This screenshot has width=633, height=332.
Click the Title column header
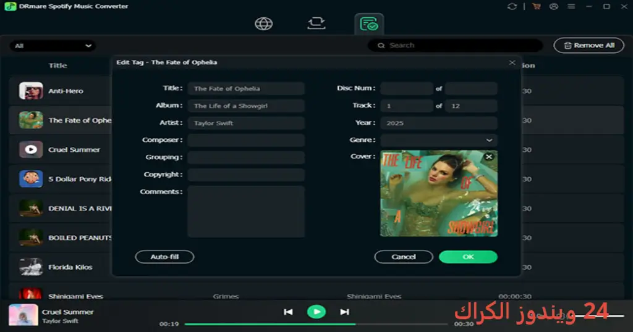(x=57, y=65)
